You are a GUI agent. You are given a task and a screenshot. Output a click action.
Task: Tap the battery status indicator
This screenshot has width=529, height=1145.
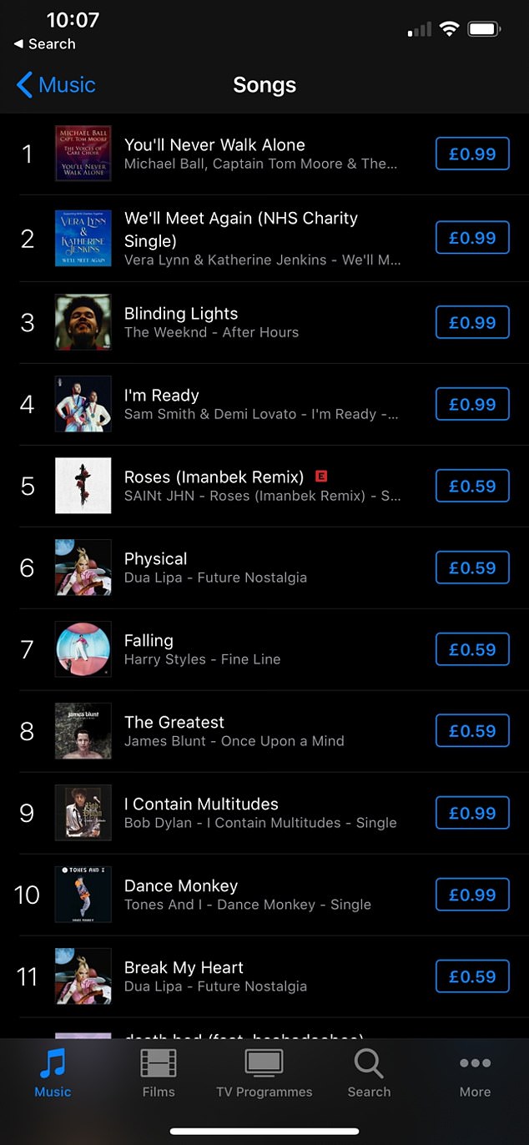484,29
